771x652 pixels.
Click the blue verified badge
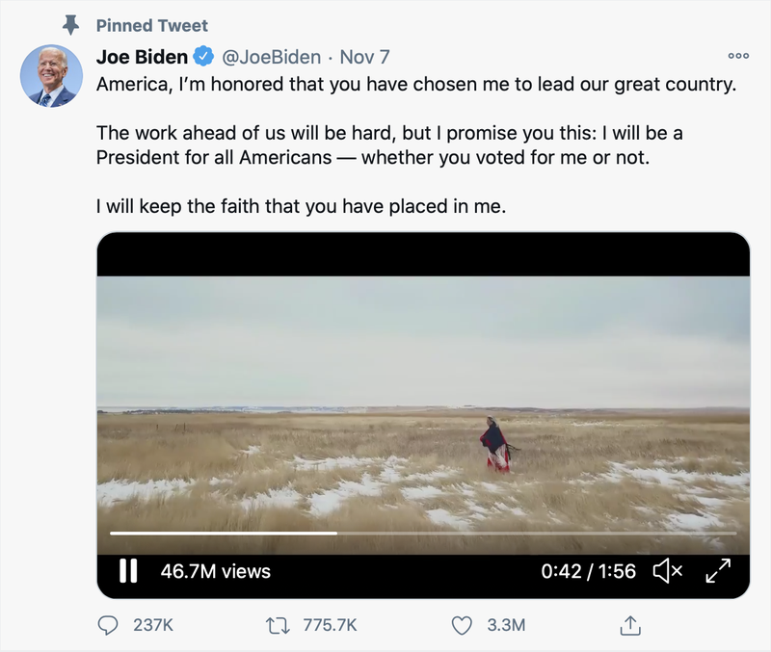[x=204, y=57]
